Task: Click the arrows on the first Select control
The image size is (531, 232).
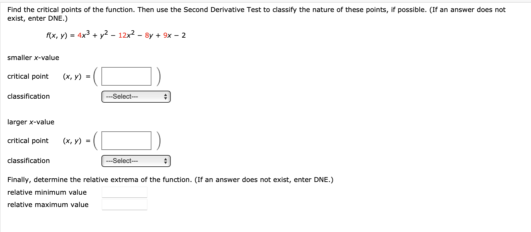Action: pyautogui.click(x=166, y=97)
